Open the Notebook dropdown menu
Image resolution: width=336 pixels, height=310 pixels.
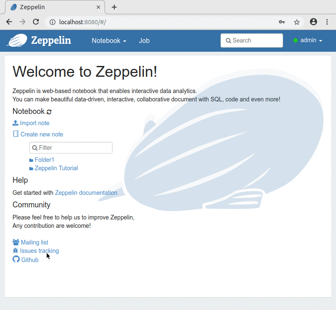[109, 40]
